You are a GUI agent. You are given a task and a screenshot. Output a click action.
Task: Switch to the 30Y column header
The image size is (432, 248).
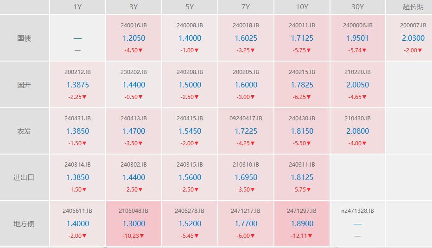(x=357, y=7)
